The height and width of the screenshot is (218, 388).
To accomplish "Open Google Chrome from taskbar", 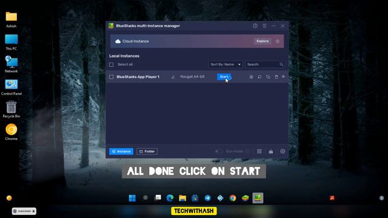I will pos(233,198).
